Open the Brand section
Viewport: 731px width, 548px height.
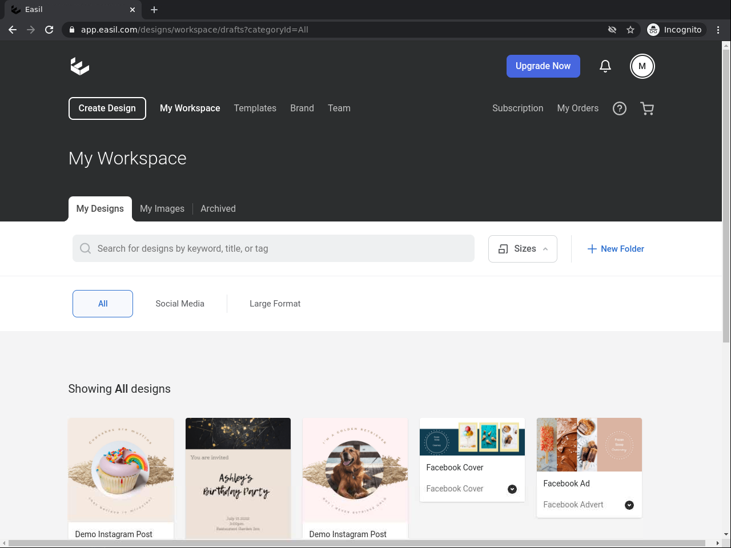[x=302, y=108]
